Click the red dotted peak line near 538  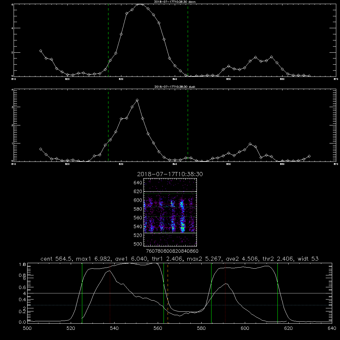point(110,293)
